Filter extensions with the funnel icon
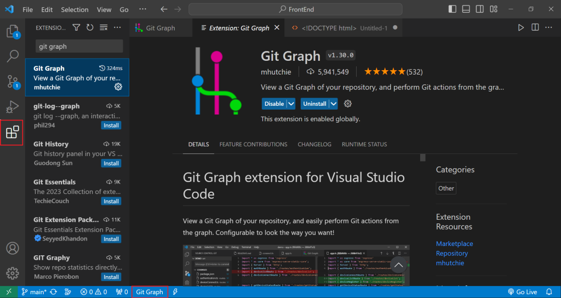561x298 pixels. 76,27
